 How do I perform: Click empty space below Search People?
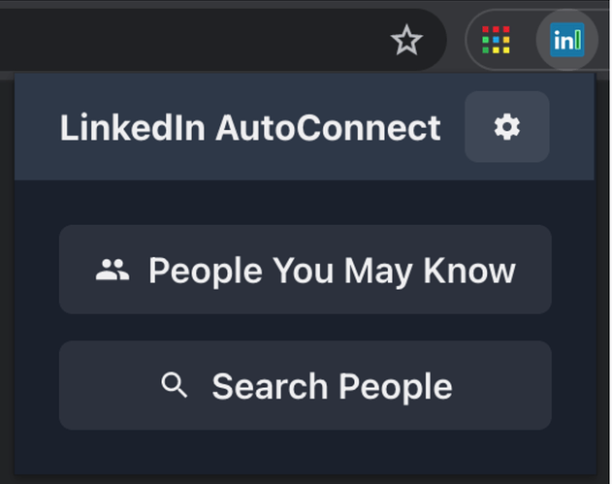click(x=305, y=453)
